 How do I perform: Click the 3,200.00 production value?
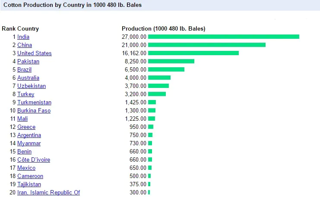tap(136, 94)
